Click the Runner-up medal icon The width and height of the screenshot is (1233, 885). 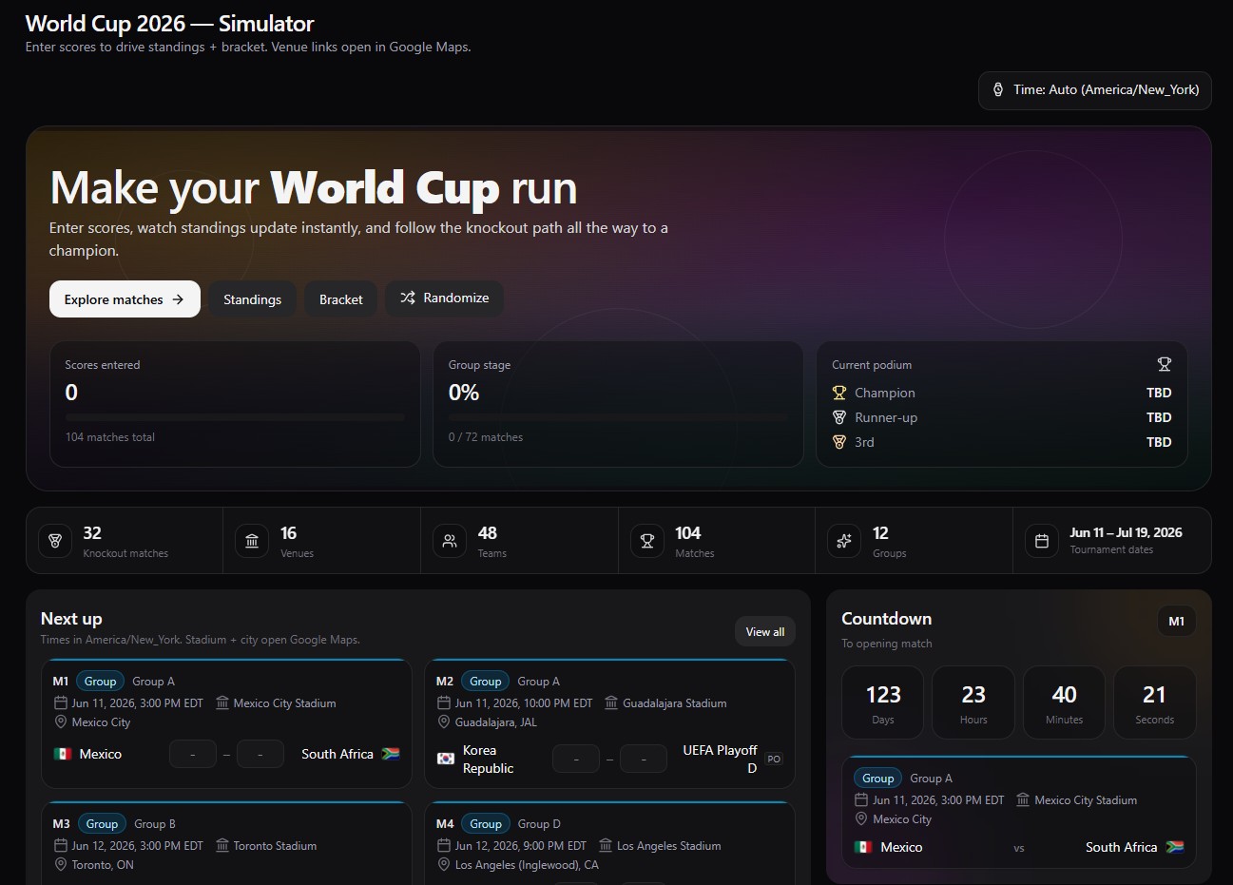pyautogui.click(x=839, y=417)
